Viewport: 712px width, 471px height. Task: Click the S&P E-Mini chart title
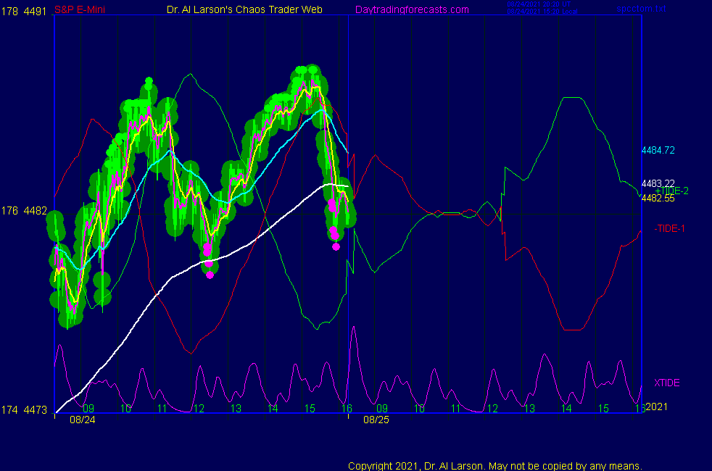click(x=80, y=9)
